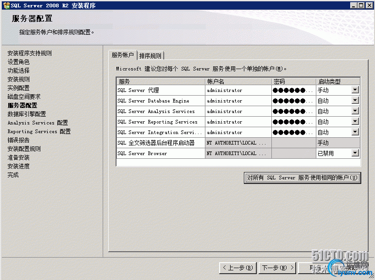Click password field for Database Engine
Screen dimensions: 375x280
pyautogui.click(x=294, y=101)
